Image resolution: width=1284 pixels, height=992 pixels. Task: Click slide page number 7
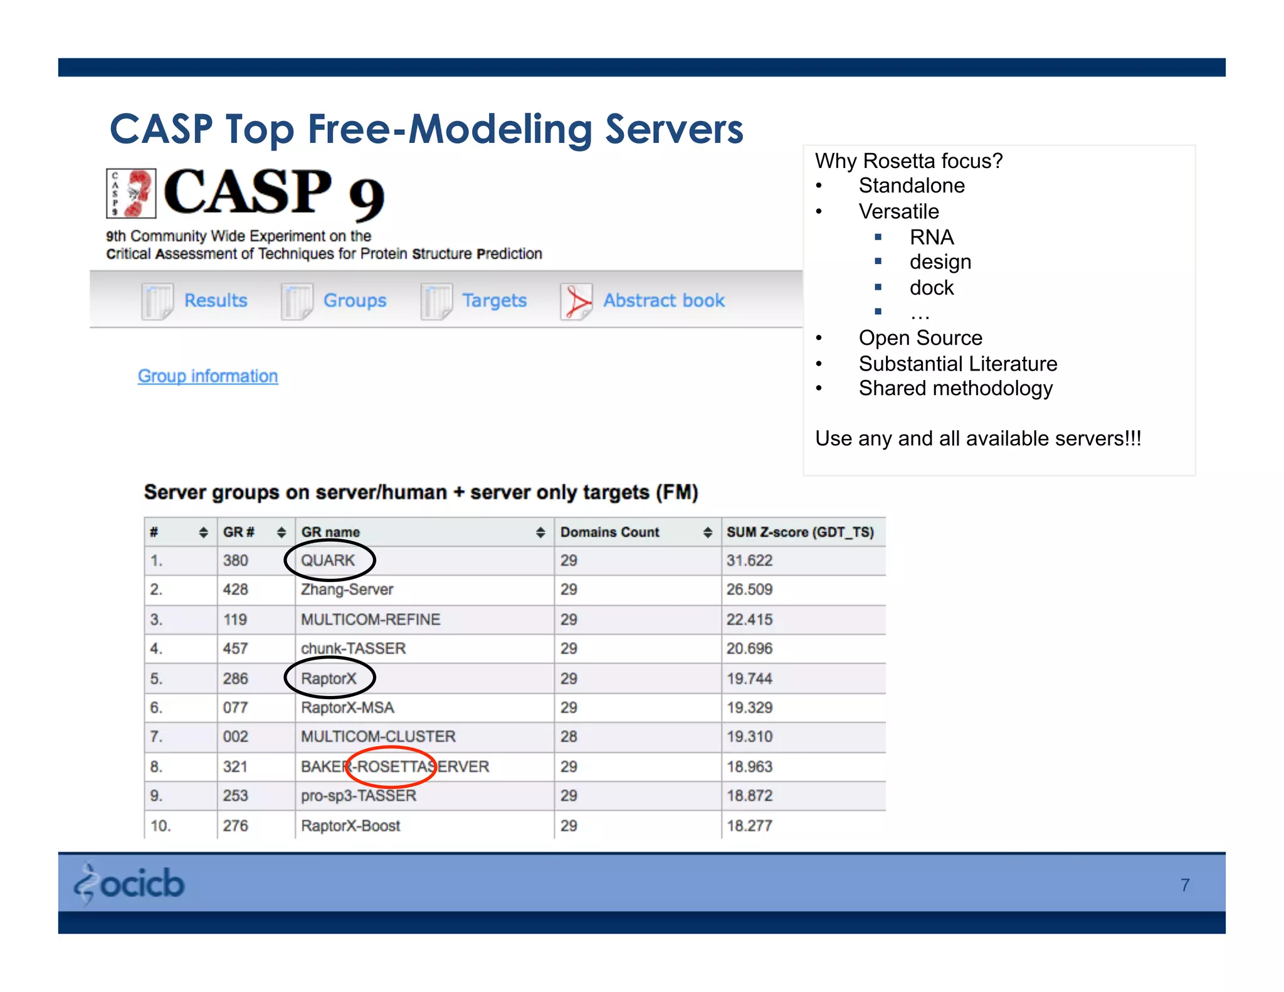click(1185, 885)
